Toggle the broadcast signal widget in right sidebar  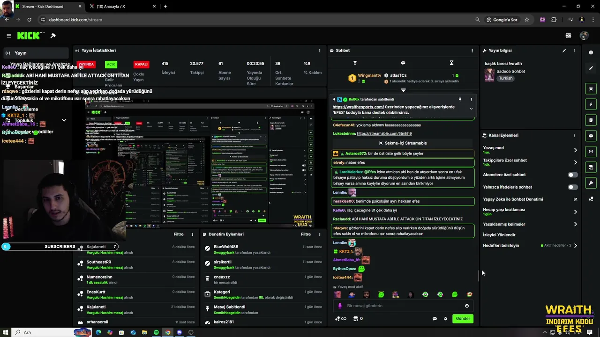591,151
